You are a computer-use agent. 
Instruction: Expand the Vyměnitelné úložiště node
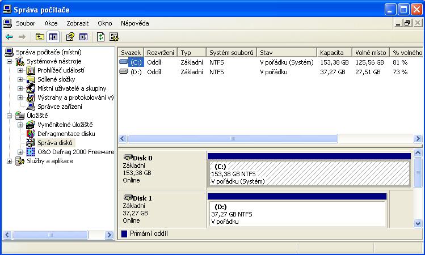point(20,125)
